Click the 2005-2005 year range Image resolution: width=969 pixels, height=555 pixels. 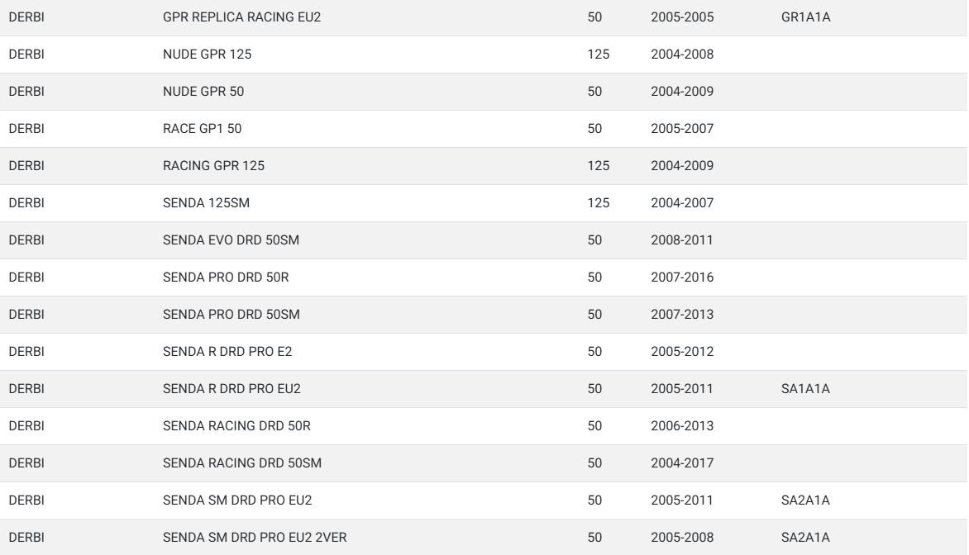tap(681, 17)
